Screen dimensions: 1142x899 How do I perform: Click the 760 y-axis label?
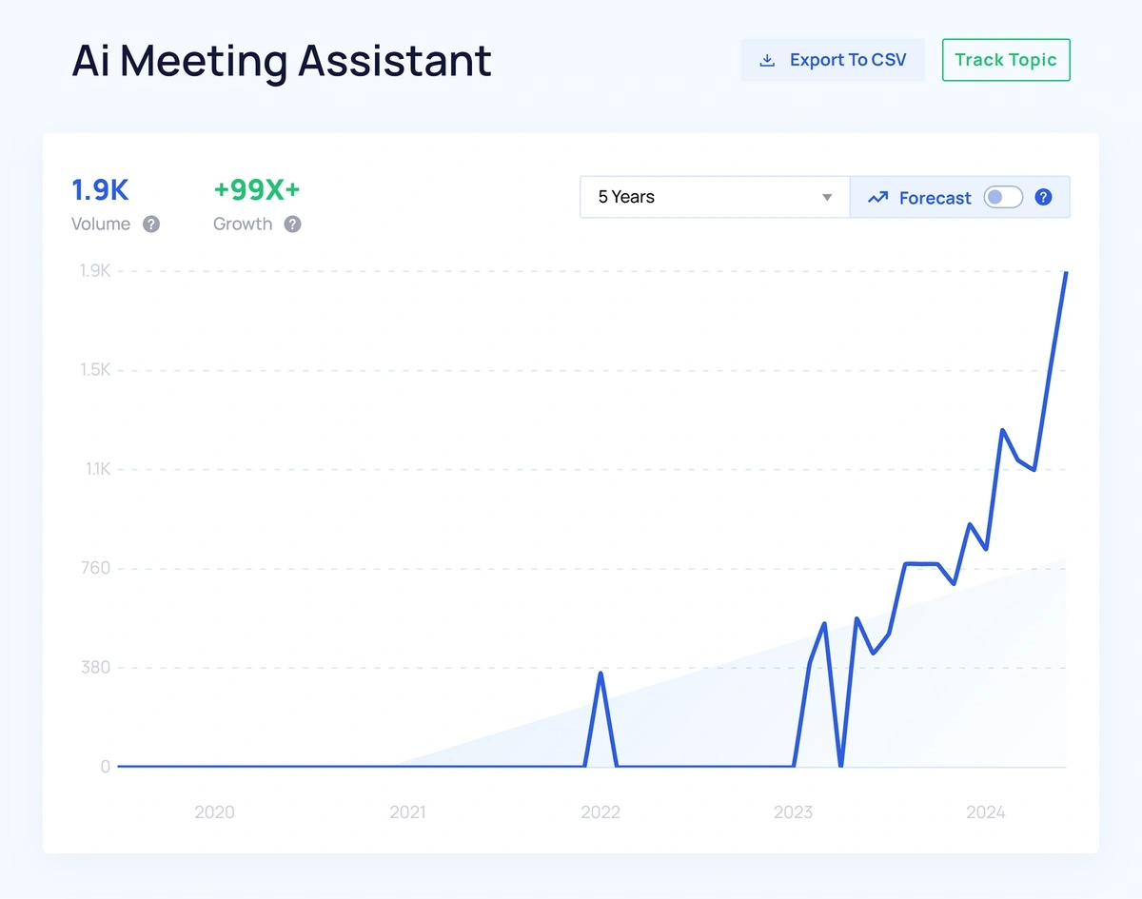click(97, 569)
